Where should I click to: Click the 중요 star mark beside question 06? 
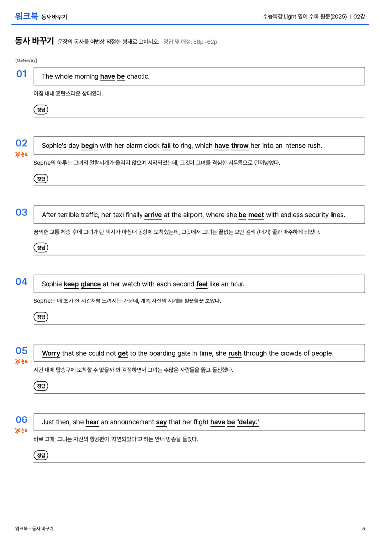point(21,431)
